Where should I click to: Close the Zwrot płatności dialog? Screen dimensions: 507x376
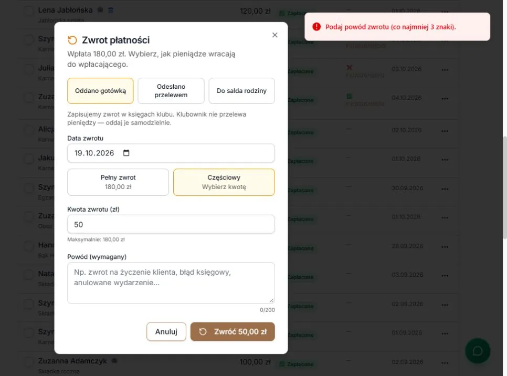[275, 35]
